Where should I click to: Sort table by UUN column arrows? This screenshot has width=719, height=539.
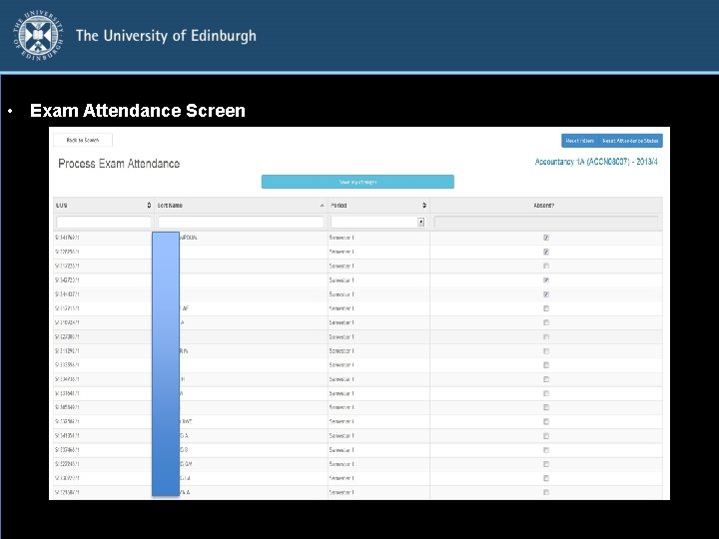(x=149, y=206)
